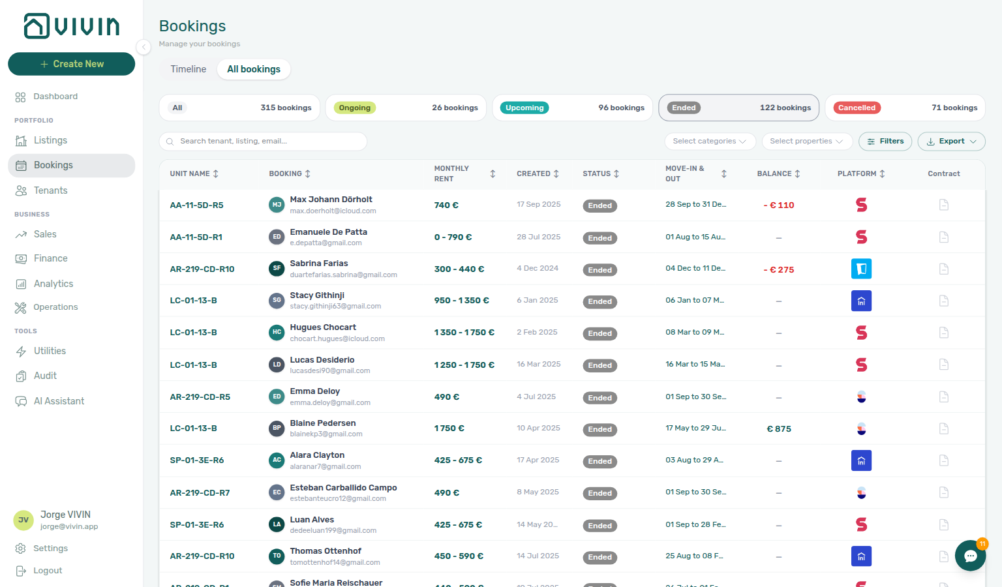Click the Create New button

[72, 64]
